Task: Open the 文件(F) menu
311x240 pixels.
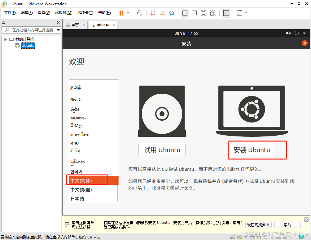Action: point(10,13)
